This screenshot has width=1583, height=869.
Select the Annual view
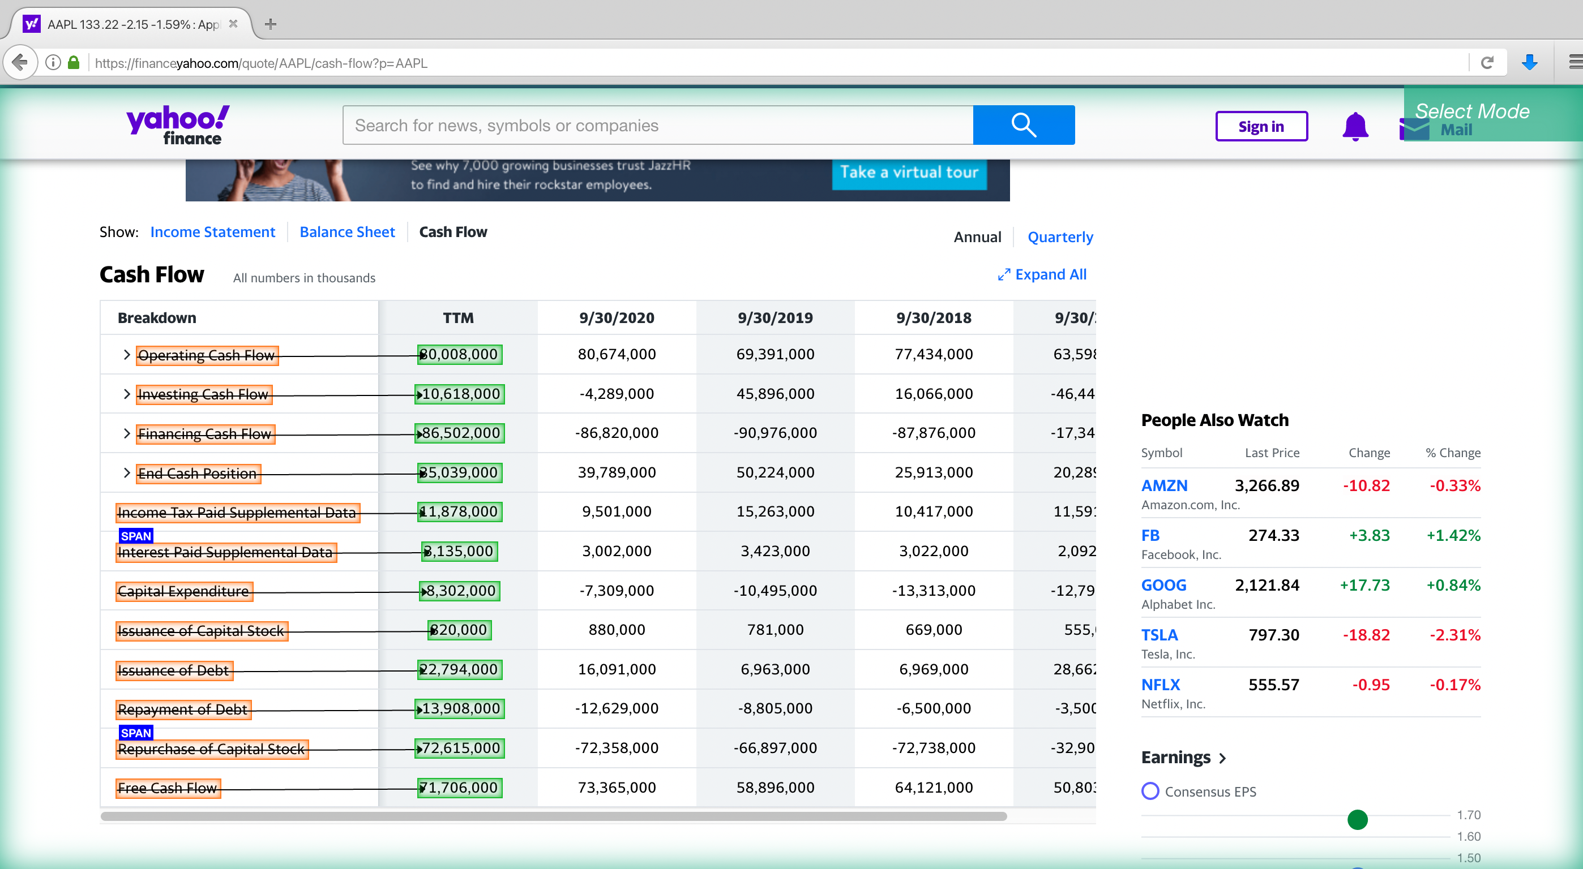point(977,237)
